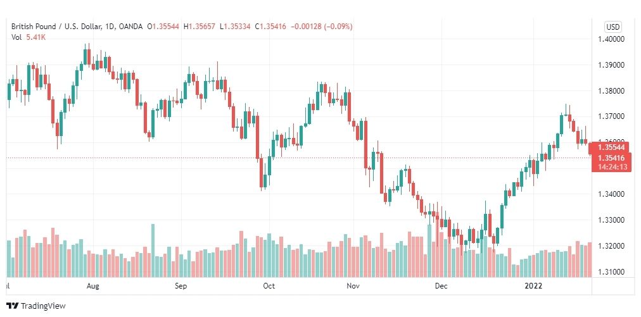This screenshot has width=641, height=317.
Task: Select the Nov marker on time axis
Action: click(x=353, y=286)
